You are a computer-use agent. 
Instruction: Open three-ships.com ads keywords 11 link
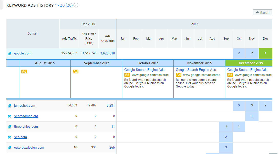[x=113, y=126]
